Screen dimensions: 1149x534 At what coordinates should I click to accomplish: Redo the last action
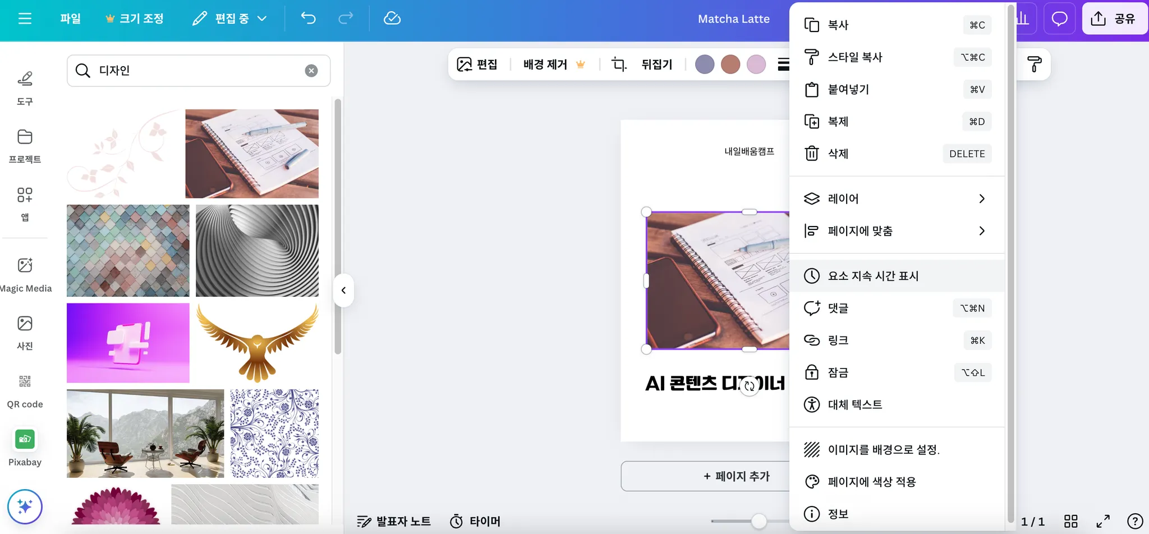point(346,19)
